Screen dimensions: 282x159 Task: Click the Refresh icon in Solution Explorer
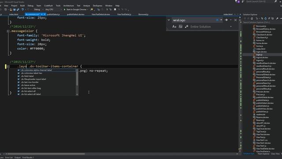click(265, 19)
